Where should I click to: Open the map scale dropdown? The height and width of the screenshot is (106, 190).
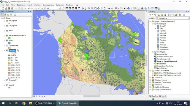[59, 9]
